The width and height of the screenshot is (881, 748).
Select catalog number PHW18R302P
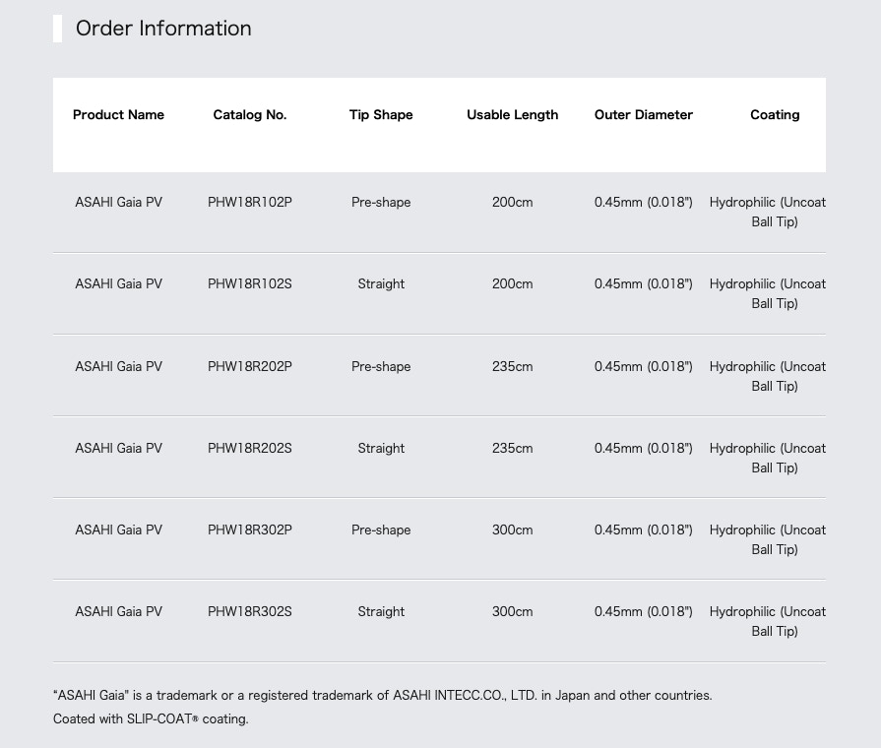(250, 530)
